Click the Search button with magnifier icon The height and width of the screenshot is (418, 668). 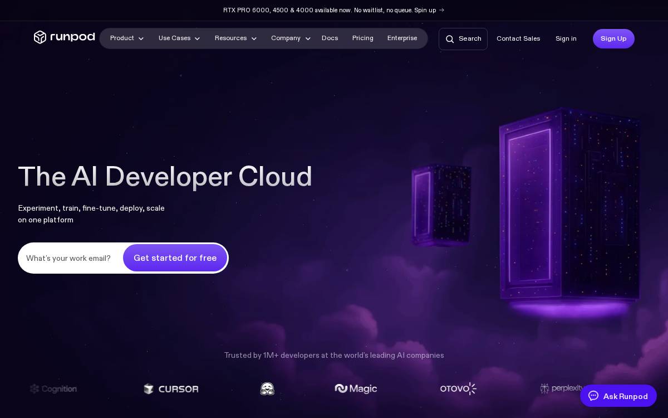[x=463, y=39]
